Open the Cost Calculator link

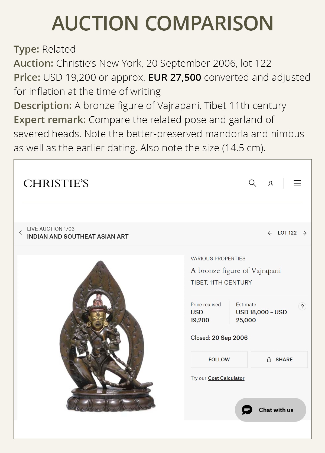[226, 378]
